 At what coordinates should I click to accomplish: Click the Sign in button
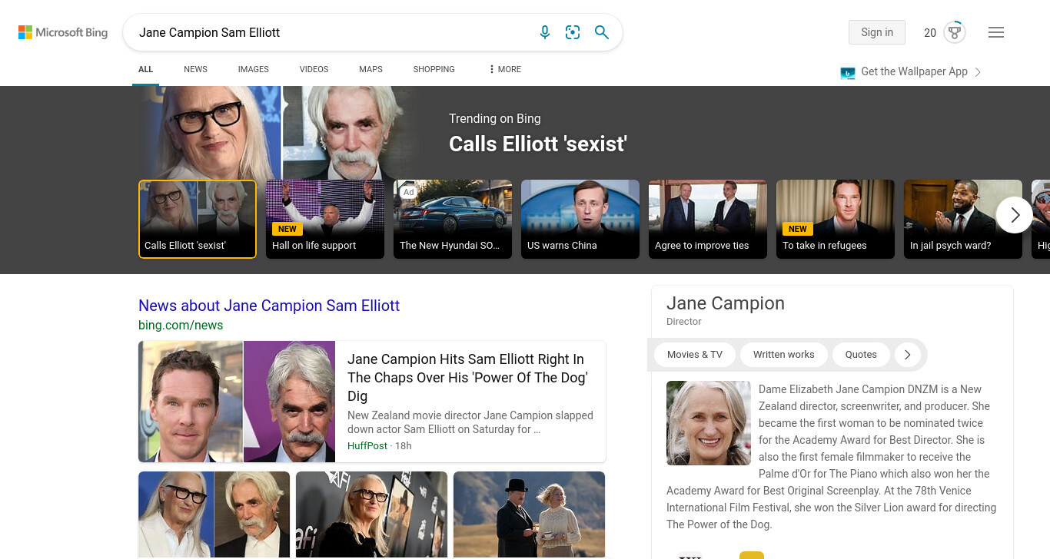tap(877, 32)
